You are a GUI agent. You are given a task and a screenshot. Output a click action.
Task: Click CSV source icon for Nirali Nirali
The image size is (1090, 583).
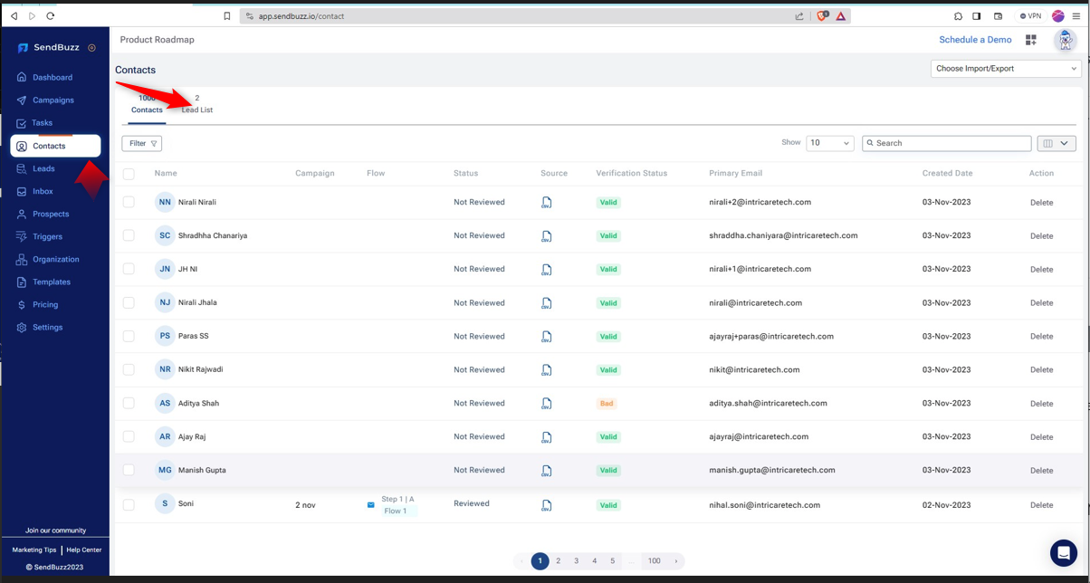(547, 203)
